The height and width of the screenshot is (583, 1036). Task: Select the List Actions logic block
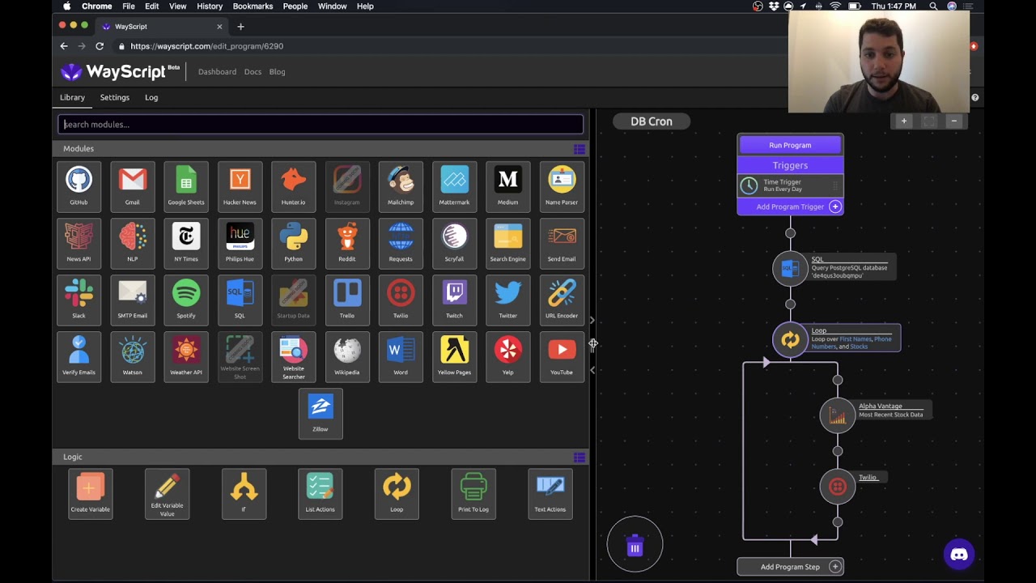(320, 493)
